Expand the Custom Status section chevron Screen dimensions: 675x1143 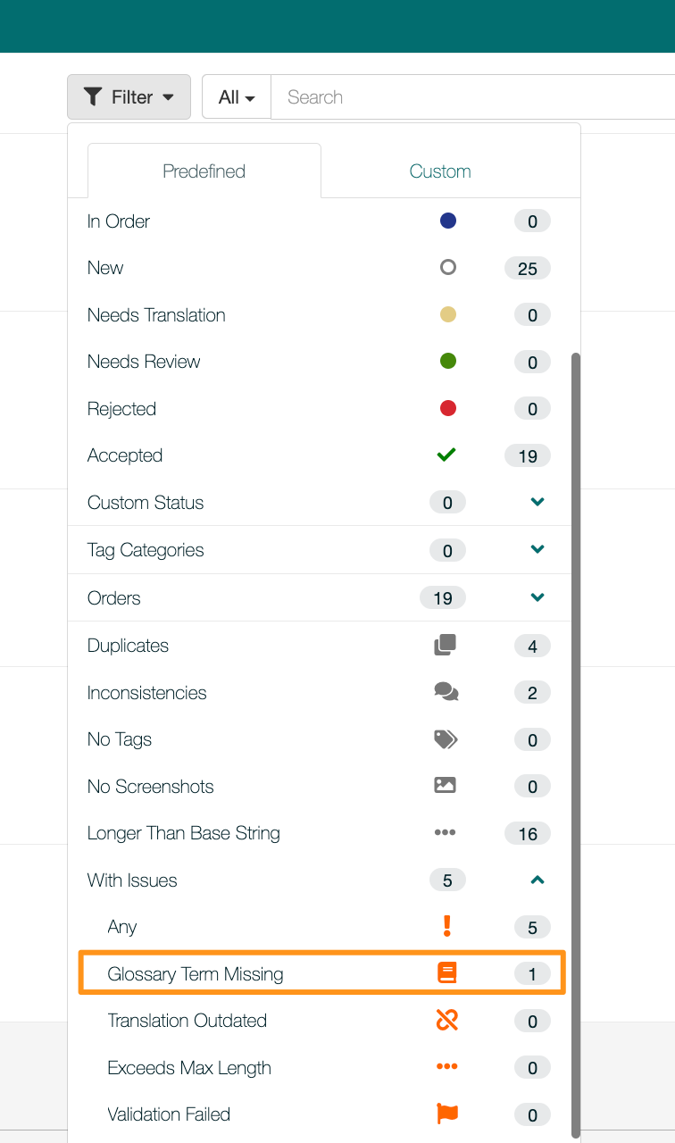537,502
